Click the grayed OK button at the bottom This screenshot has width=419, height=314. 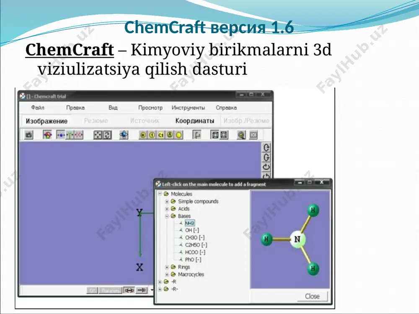(x=92, y=290)
